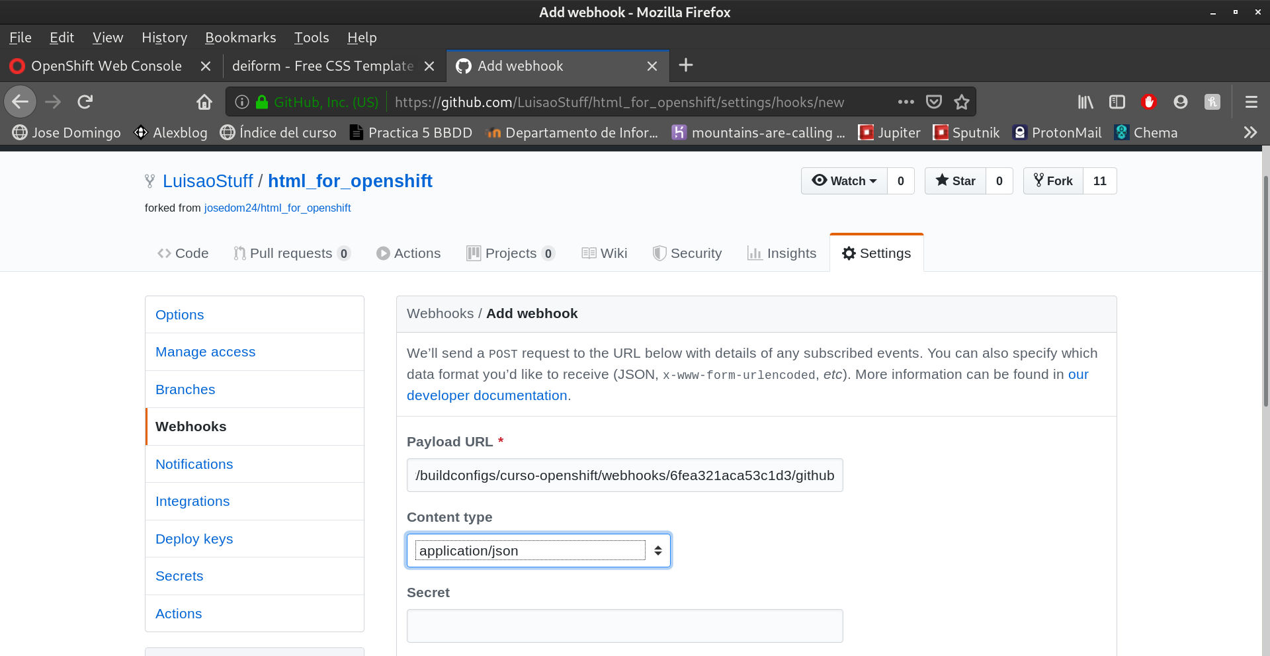Open the Content type select box
Viewport: 1270px width, 656px height.
[x=538, y=550]
